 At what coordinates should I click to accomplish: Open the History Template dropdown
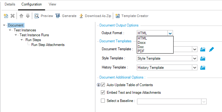point(195,68)
